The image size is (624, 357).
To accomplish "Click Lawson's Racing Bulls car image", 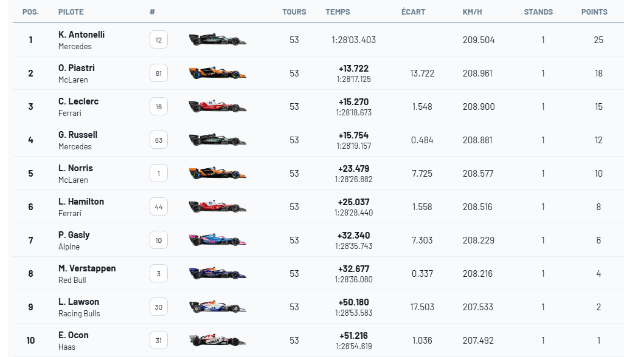I will pos(218,307).
